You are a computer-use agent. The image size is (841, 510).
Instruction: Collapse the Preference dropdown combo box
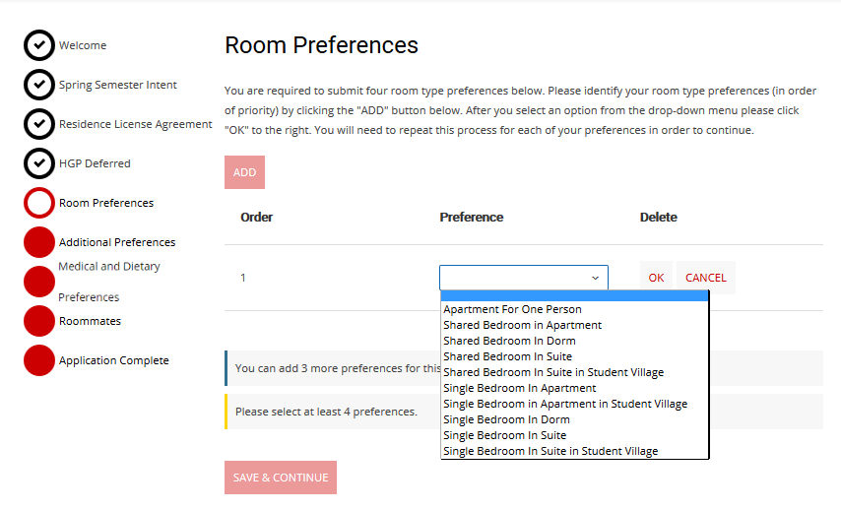pos(523,278)
